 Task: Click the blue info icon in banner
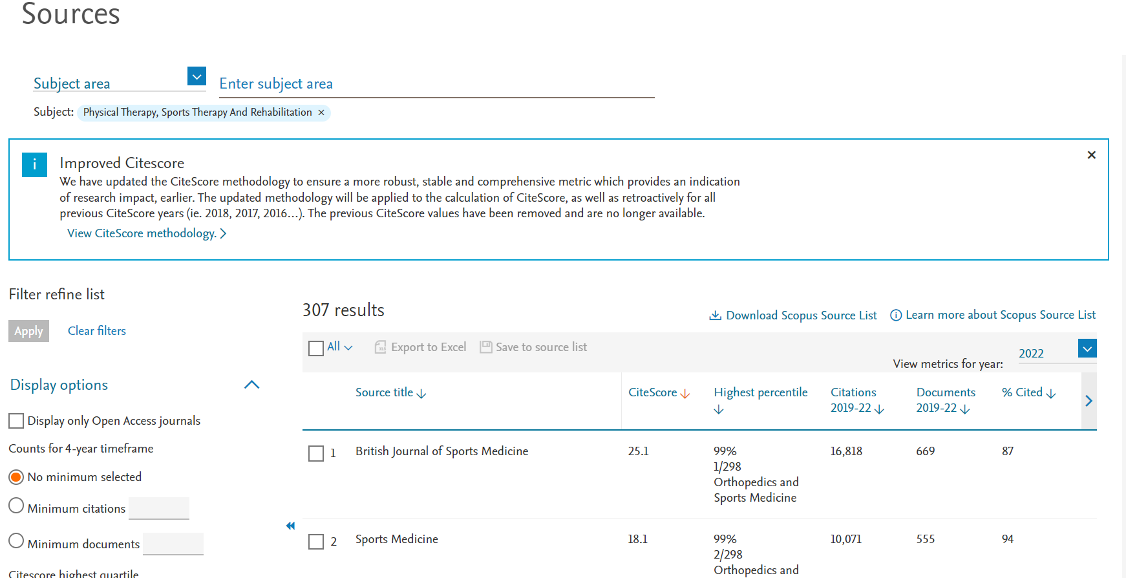click(x=34, y=165)
